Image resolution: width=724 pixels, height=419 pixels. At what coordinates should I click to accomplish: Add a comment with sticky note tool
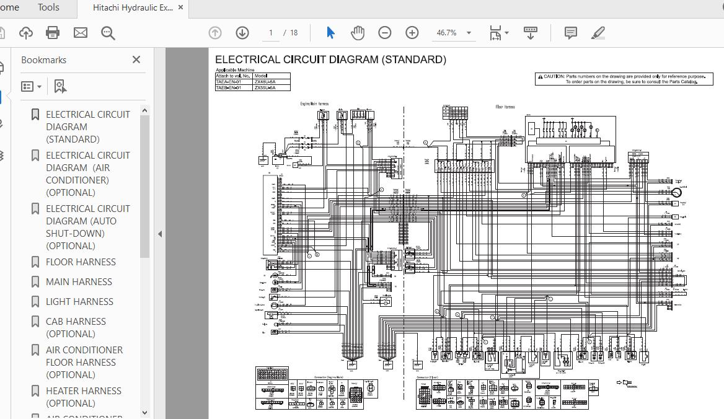[571, 33]
